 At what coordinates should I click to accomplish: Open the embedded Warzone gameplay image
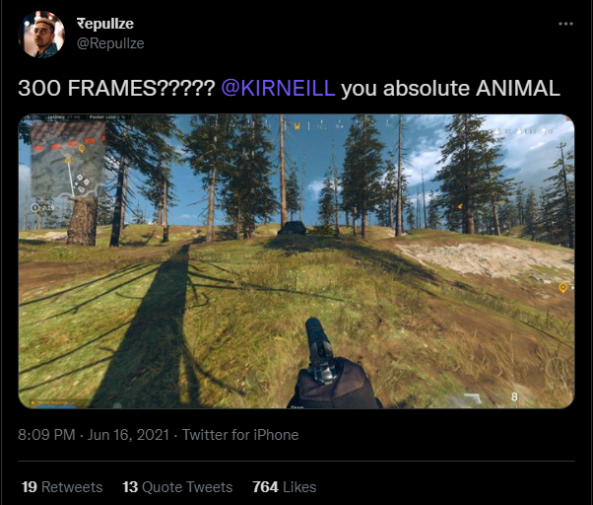pyautogui.click(x=296, y=261)
